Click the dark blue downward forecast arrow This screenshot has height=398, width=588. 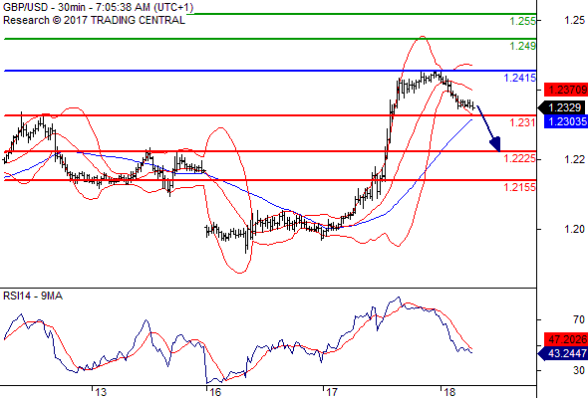[489, 128]
